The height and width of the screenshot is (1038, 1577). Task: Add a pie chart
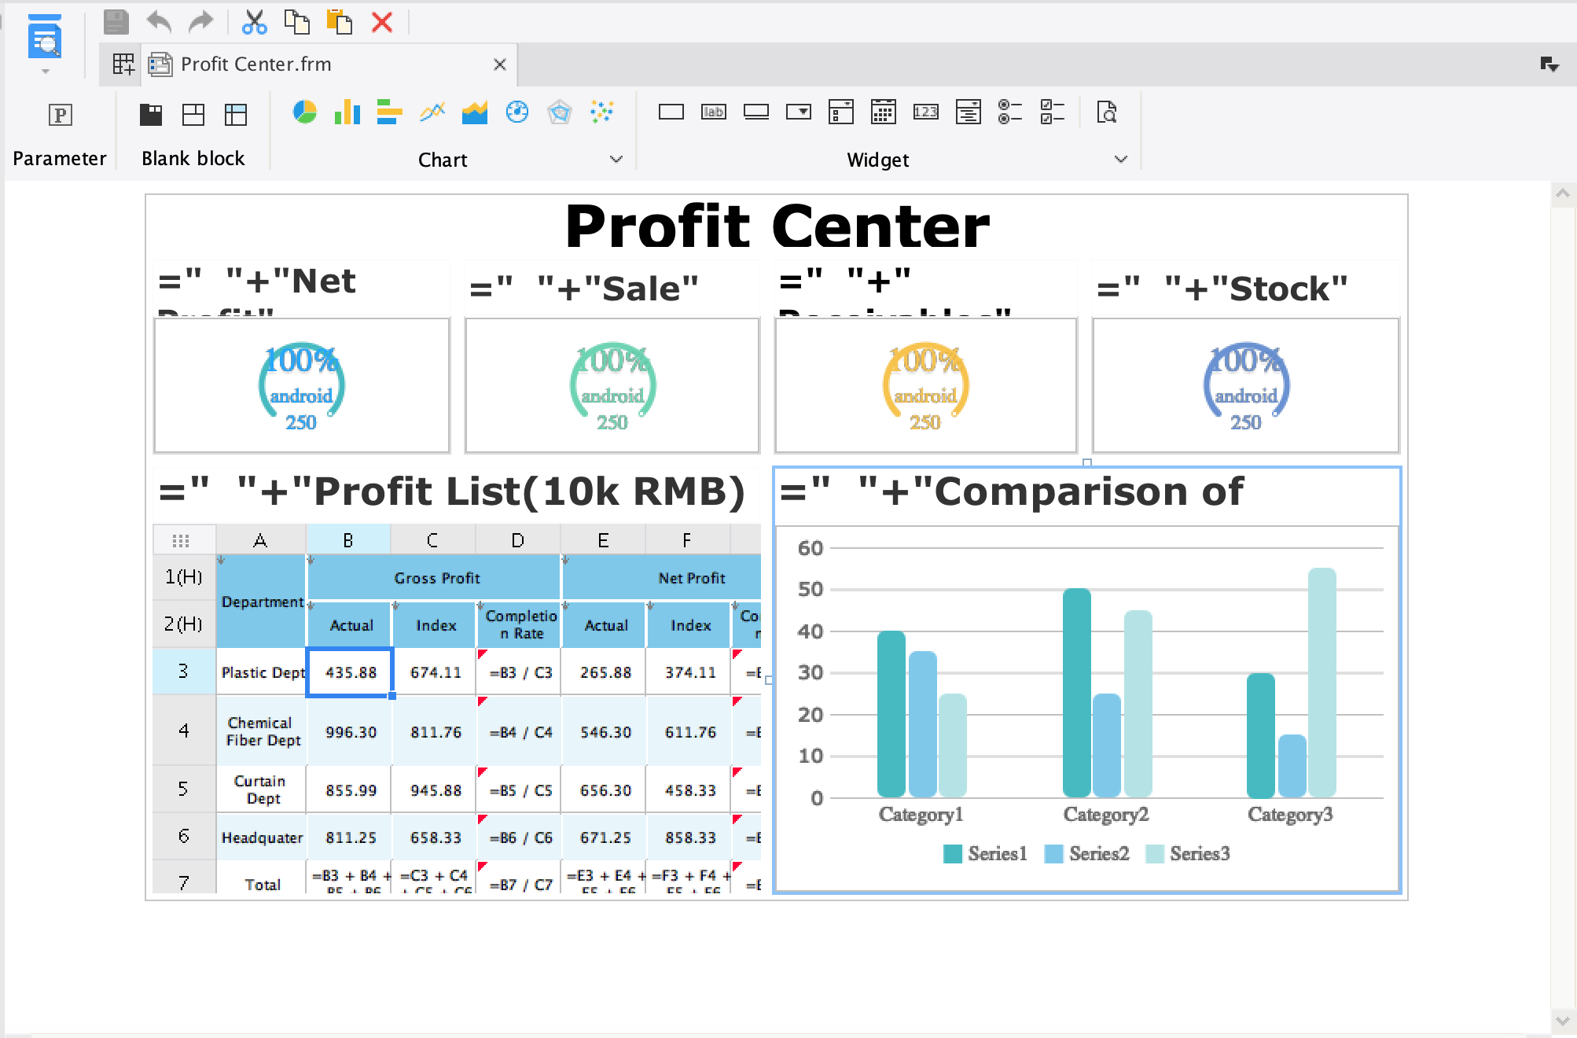304,112
